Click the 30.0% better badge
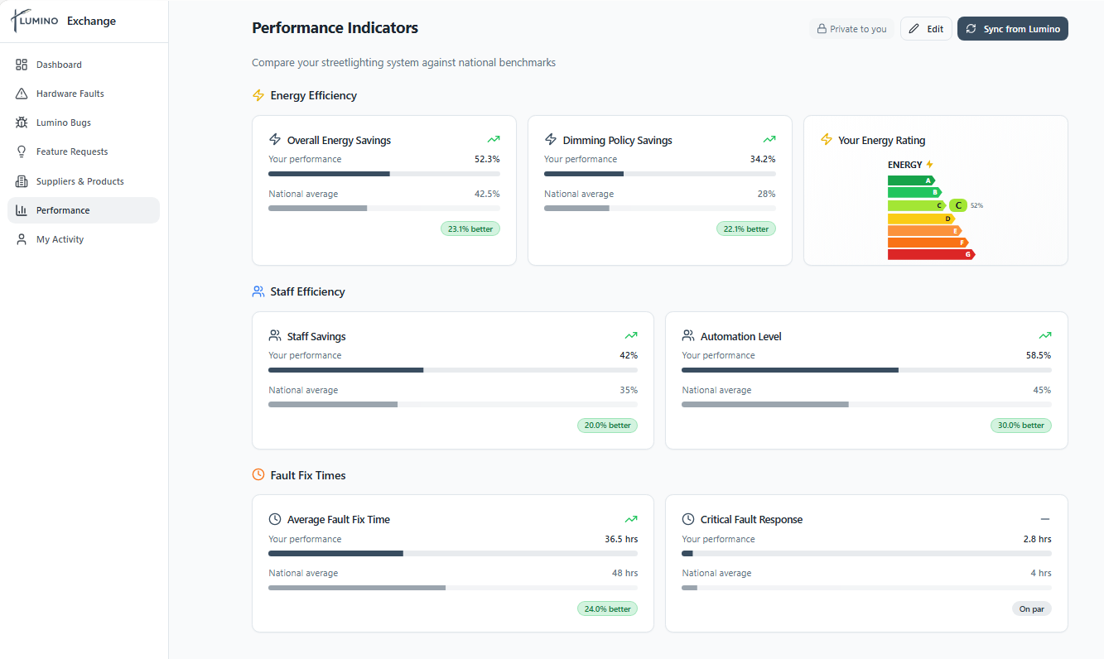The height and width of the screenshot is (659, 1104). pyautogui.click(x=1021, y=426)
